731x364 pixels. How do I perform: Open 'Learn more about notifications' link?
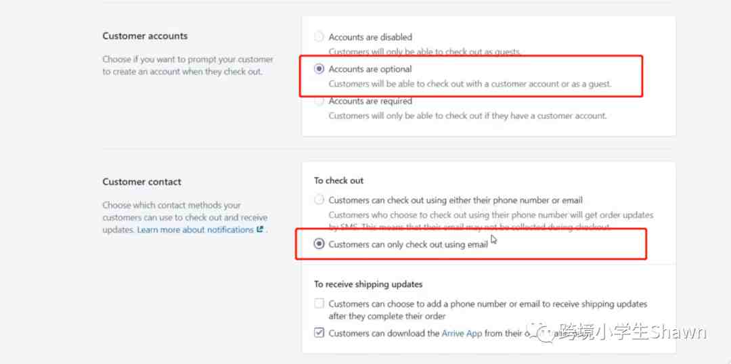(x=195, y=230)
